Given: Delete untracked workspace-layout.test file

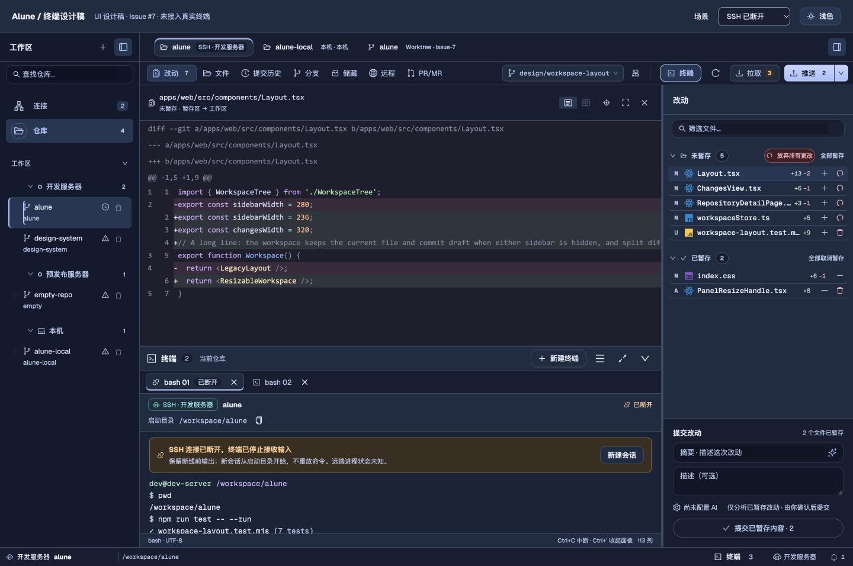Looking at the screenshot, I should [x=840, y=233].
